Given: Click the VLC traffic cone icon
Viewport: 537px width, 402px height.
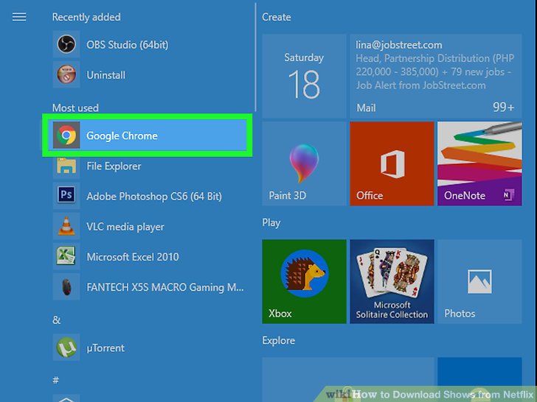Looking at the screenshot, I should click(66, 226).
